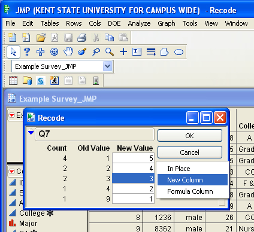Select the Grabber hand tool

pos(68,51)
